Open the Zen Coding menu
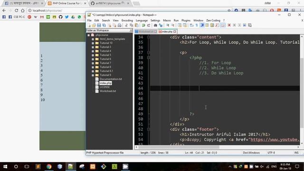Viewport: 304px width, 171px height. pyautogui.click(x=213, y=20)
